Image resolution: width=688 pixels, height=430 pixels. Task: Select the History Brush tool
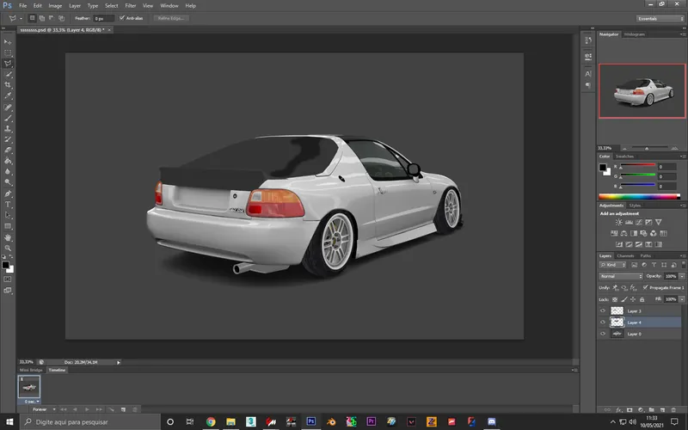(x=8, y=139)
